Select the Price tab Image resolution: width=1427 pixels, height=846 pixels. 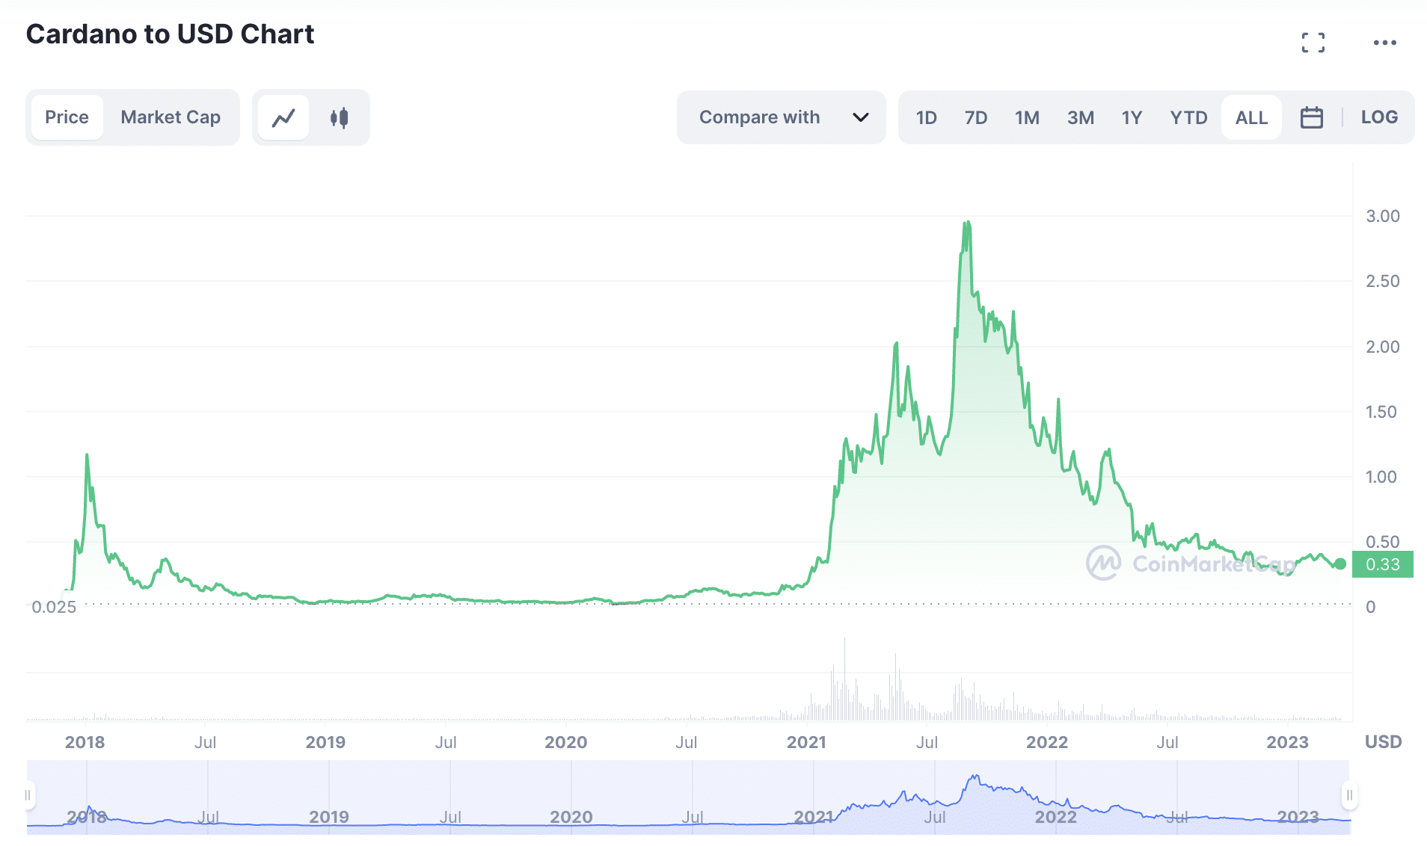coord(67,117)
